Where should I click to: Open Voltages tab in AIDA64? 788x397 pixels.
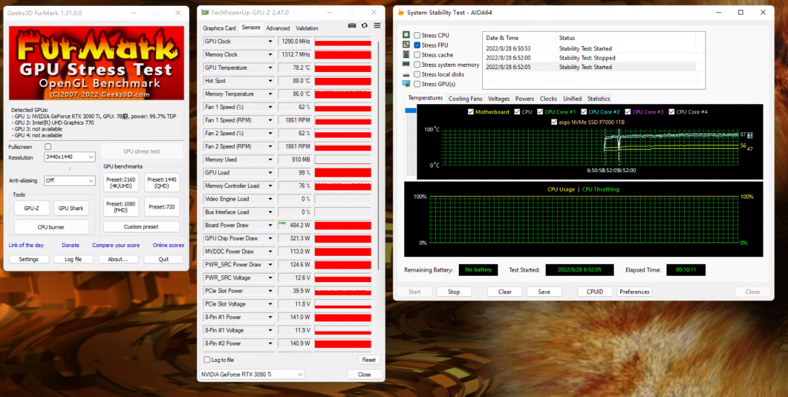click(x=499, y=98)
